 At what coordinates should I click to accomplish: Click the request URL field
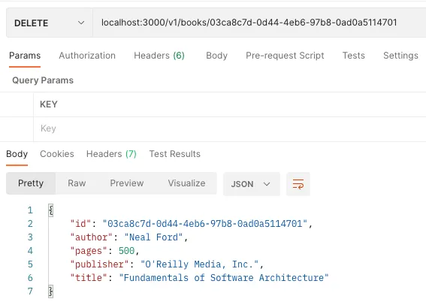point(259,23)
